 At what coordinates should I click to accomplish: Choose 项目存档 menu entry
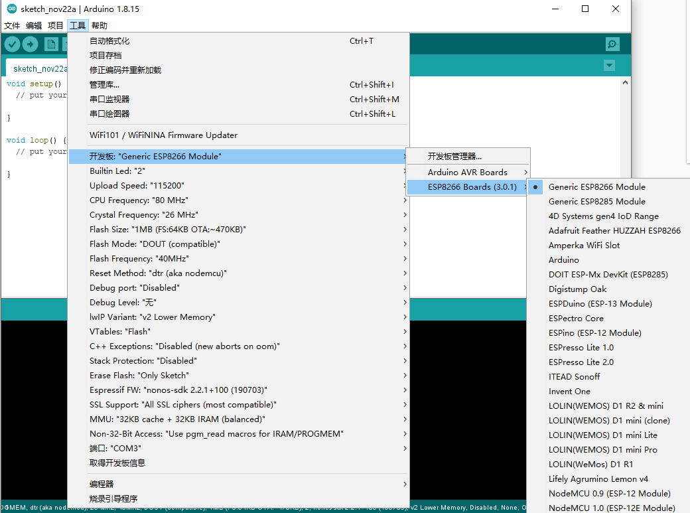(x=239, y=56)
